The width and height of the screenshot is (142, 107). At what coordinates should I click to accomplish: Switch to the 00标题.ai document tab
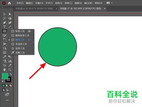click(34, 9)
